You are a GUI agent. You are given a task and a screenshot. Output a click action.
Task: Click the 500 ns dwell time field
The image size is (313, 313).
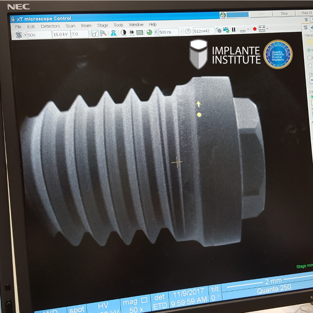click(169, 32)
